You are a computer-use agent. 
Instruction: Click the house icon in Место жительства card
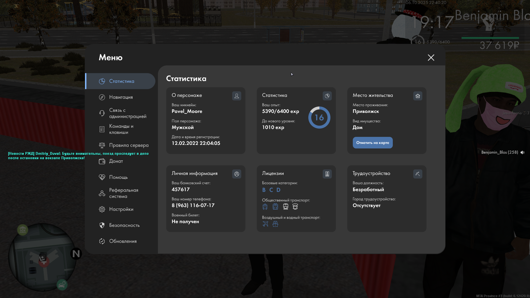(418, 96)
